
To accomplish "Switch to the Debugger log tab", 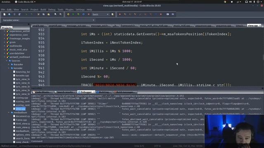I will tap(86, 92).
